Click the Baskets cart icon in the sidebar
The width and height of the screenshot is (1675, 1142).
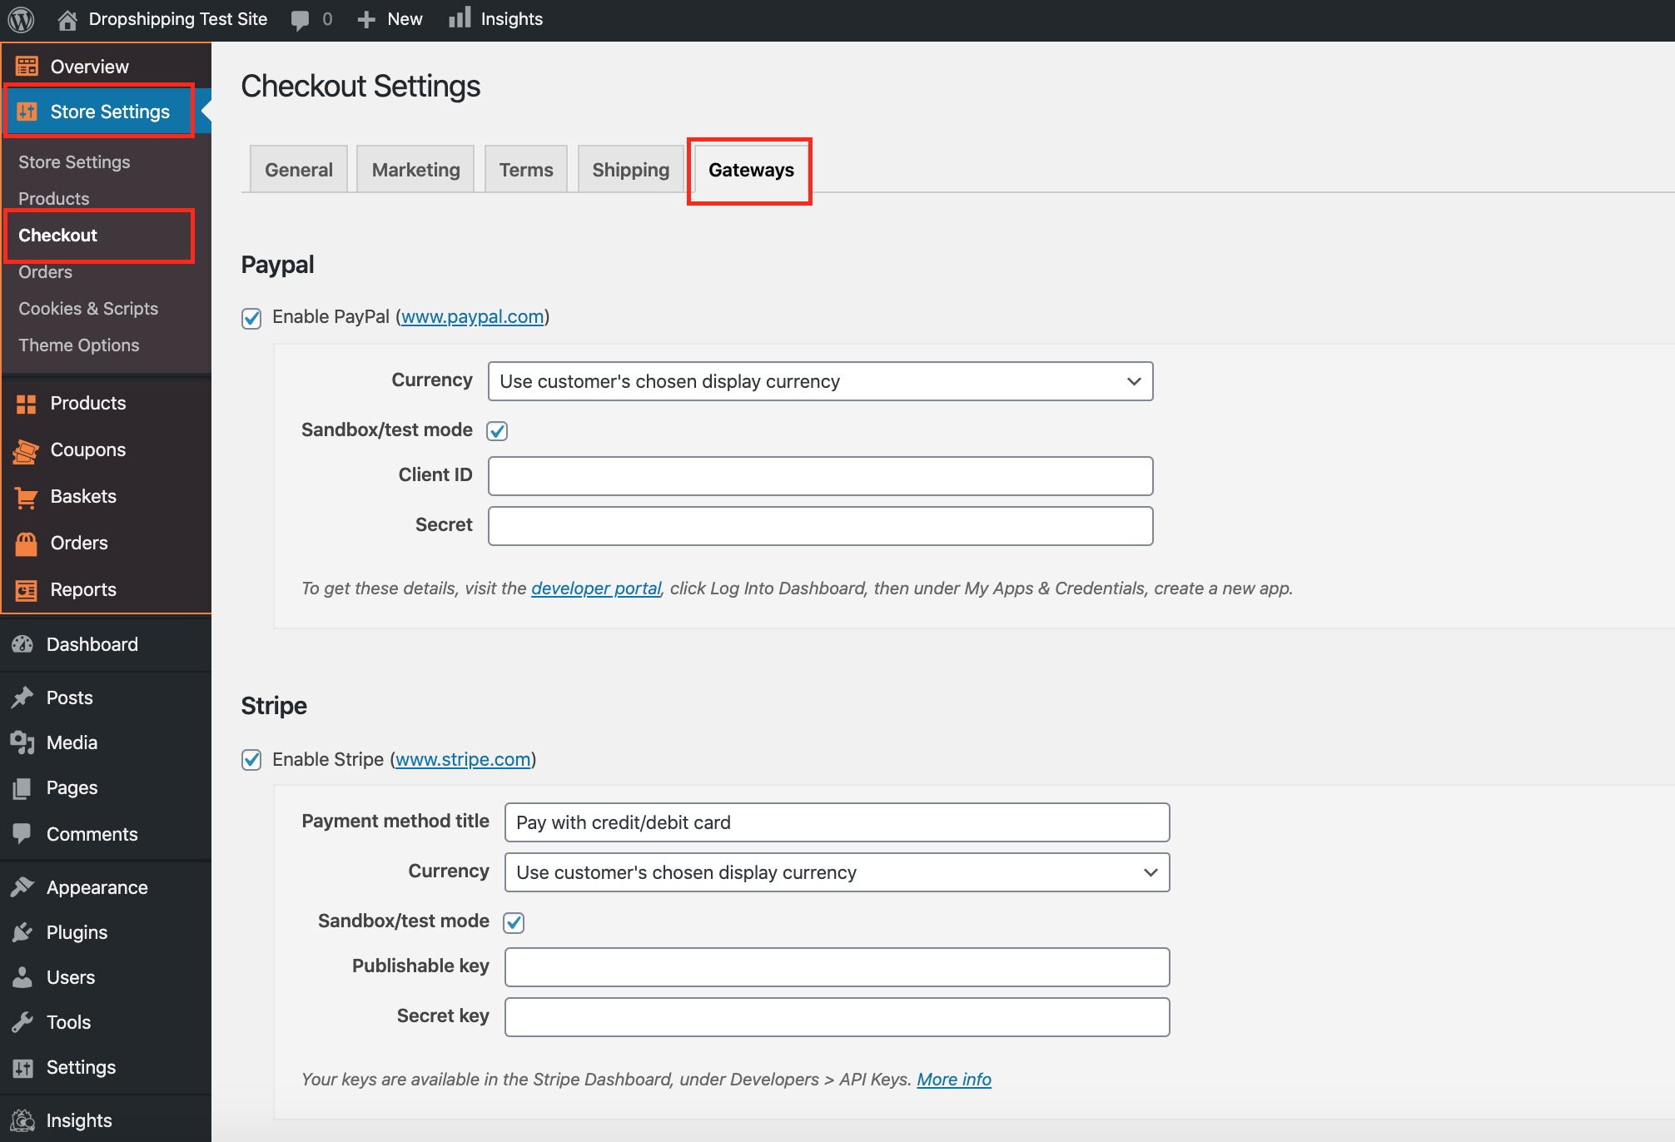coord(26,497)
